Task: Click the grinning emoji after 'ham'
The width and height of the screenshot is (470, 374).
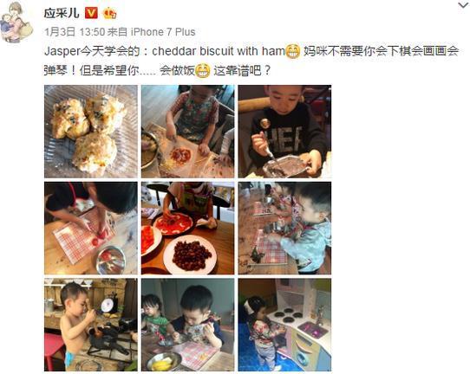Action: pos(293,51)
